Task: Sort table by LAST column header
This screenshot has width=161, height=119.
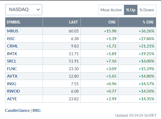Action: click(x=73, y=22)
